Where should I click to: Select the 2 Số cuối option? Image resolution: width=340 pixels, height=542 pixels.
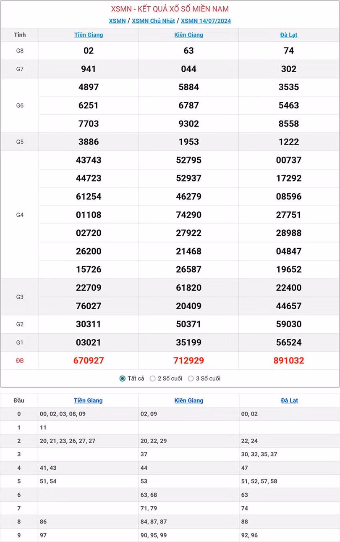(x=153, y=379)
